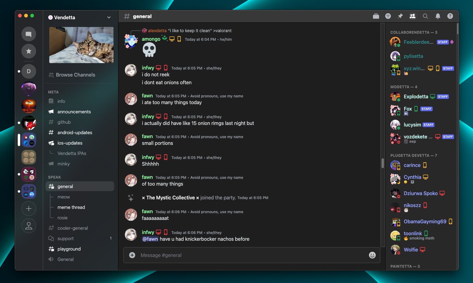
Task: Click the Add a Server plus icon
Action: [29, 209]
